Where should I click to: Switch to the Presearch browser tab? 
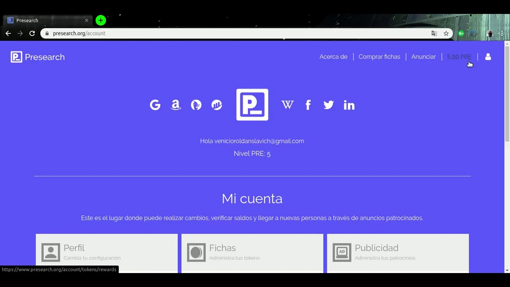[x=47, y=20]
